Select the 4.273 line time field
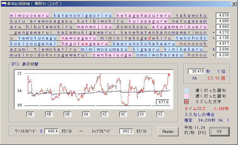Image resolution: width=238 pixels, height=145 pixels. pyautogui.click(x=223, y=32)
